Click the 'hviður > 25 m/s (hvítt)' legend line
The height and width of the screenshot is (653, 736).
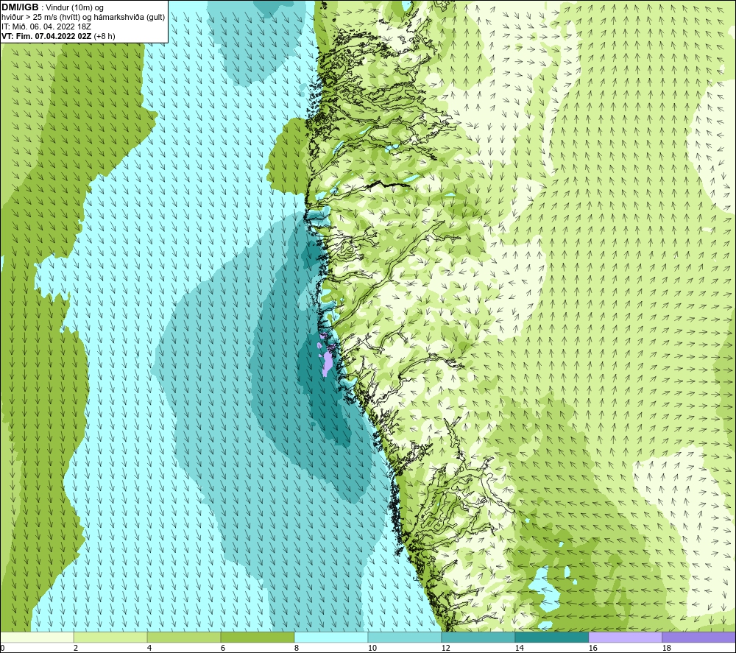point(82,17)
